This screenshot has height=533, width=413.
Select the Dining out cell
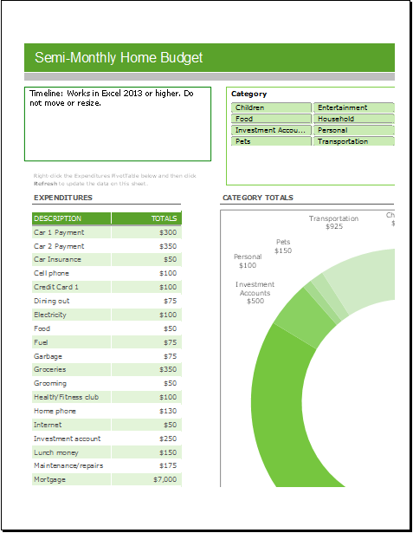point(71,301)
